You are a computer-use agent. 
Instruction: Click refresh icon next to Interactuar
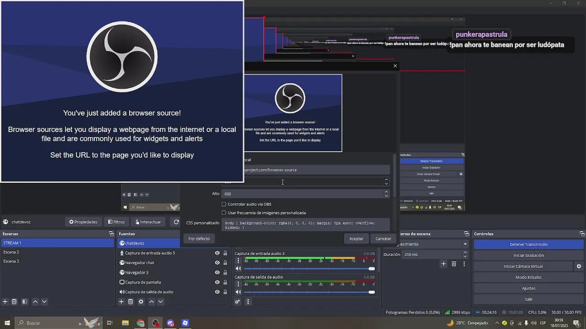pyautogui.click(x=176, y=222)
